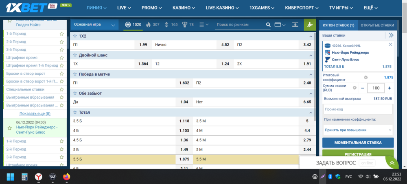Star the Двойной шанс market
The height and width of the screenshot is (184, 407).
pos(75,55)
